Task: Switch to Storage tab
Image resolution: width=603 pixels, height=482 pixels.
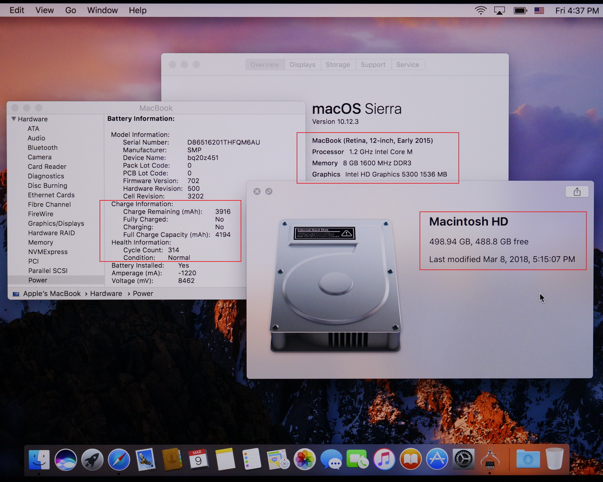Action: (x=338, y=65)
